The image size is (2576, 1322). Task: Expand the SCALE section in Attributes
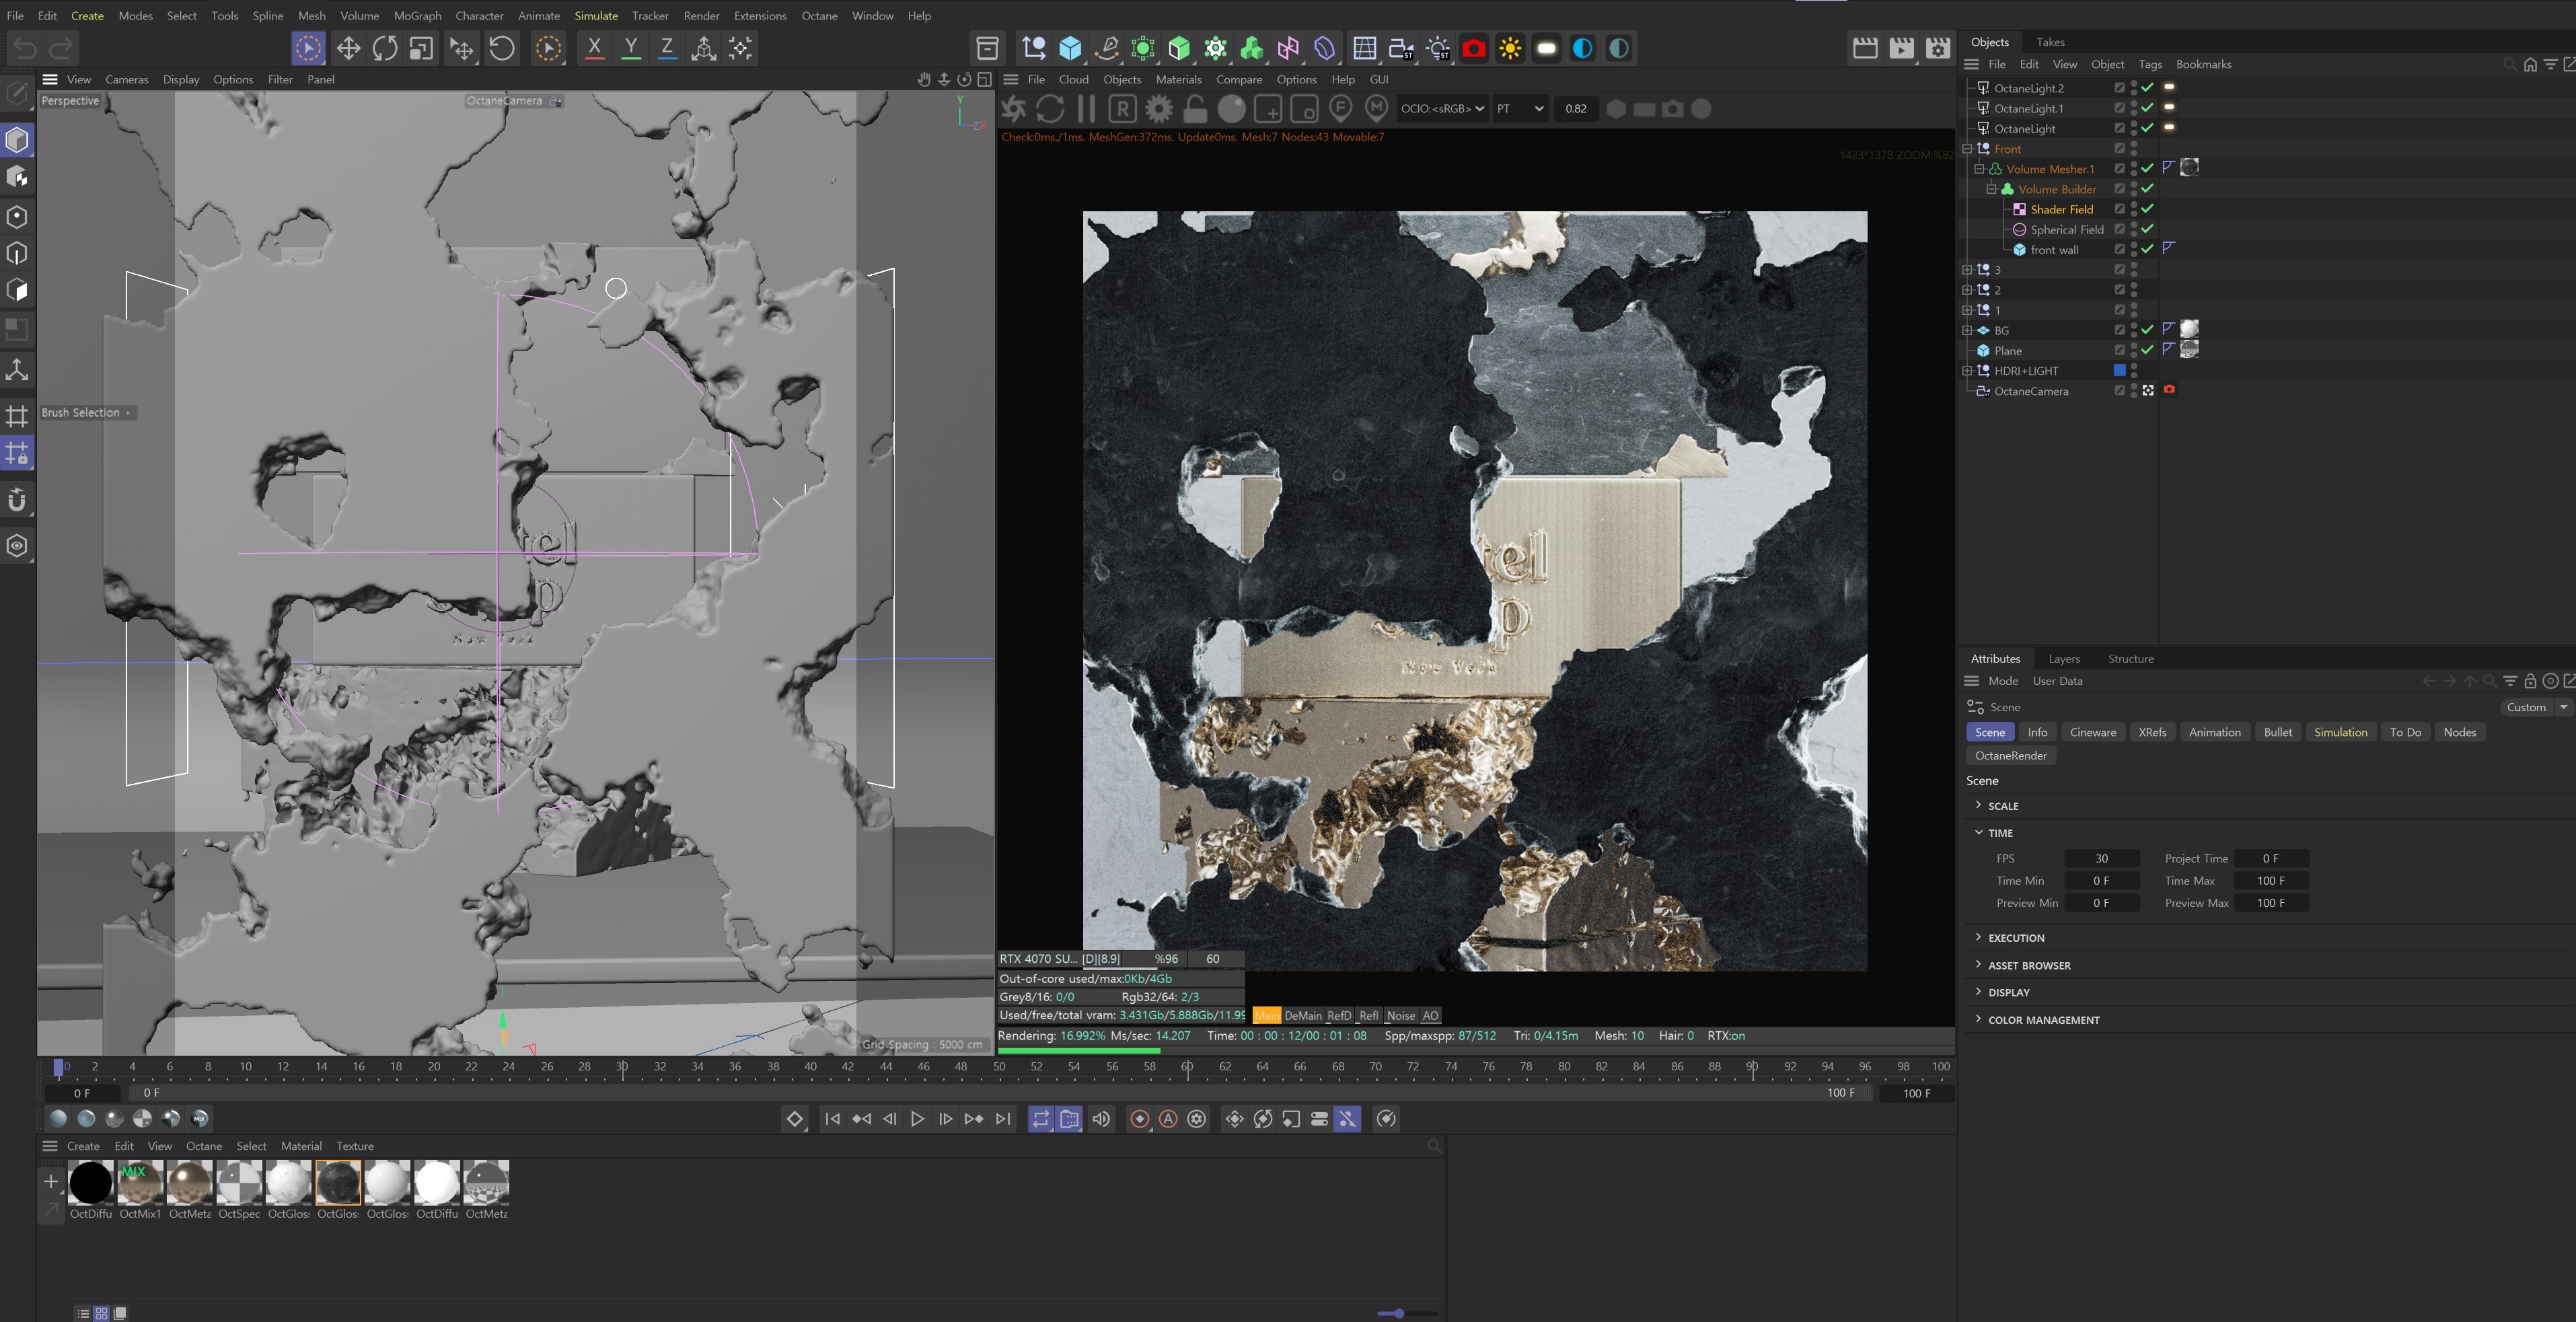tap(1978, 805)
